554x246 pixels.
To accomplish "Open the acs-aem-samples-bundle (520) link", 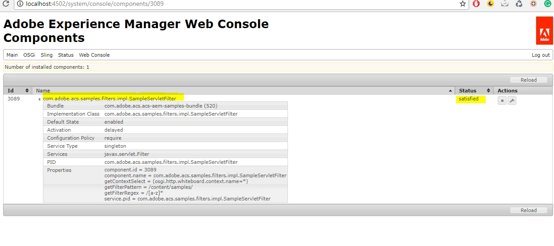I will coord(161,106).
